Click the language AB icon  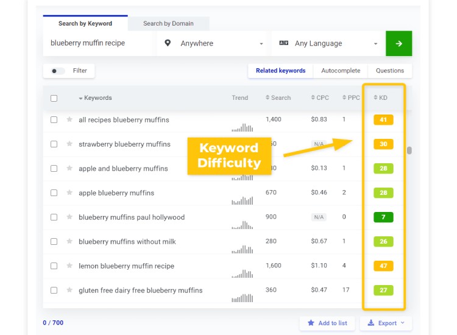(283, 43)
